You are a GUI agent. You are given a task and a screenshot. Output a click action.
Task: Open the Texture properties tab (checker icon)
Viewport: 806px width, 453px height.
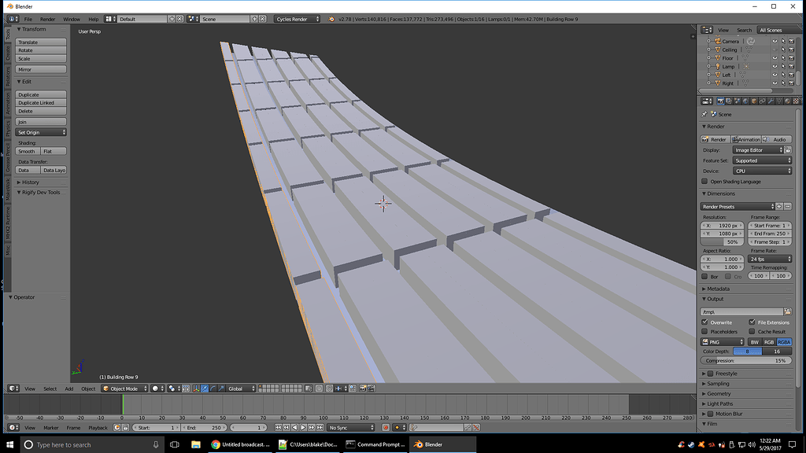pyautogui.click(x=796, y=101)
